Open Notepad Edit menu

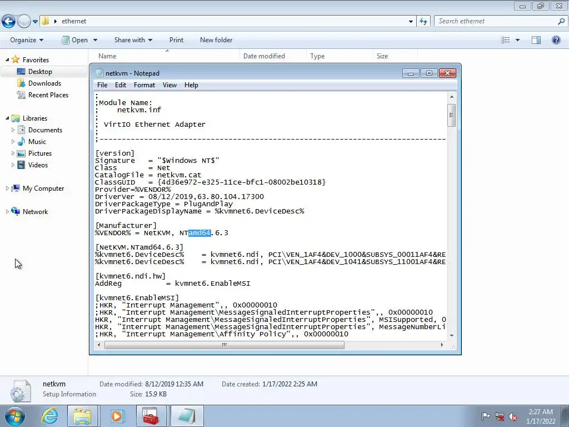coord(121,85)
